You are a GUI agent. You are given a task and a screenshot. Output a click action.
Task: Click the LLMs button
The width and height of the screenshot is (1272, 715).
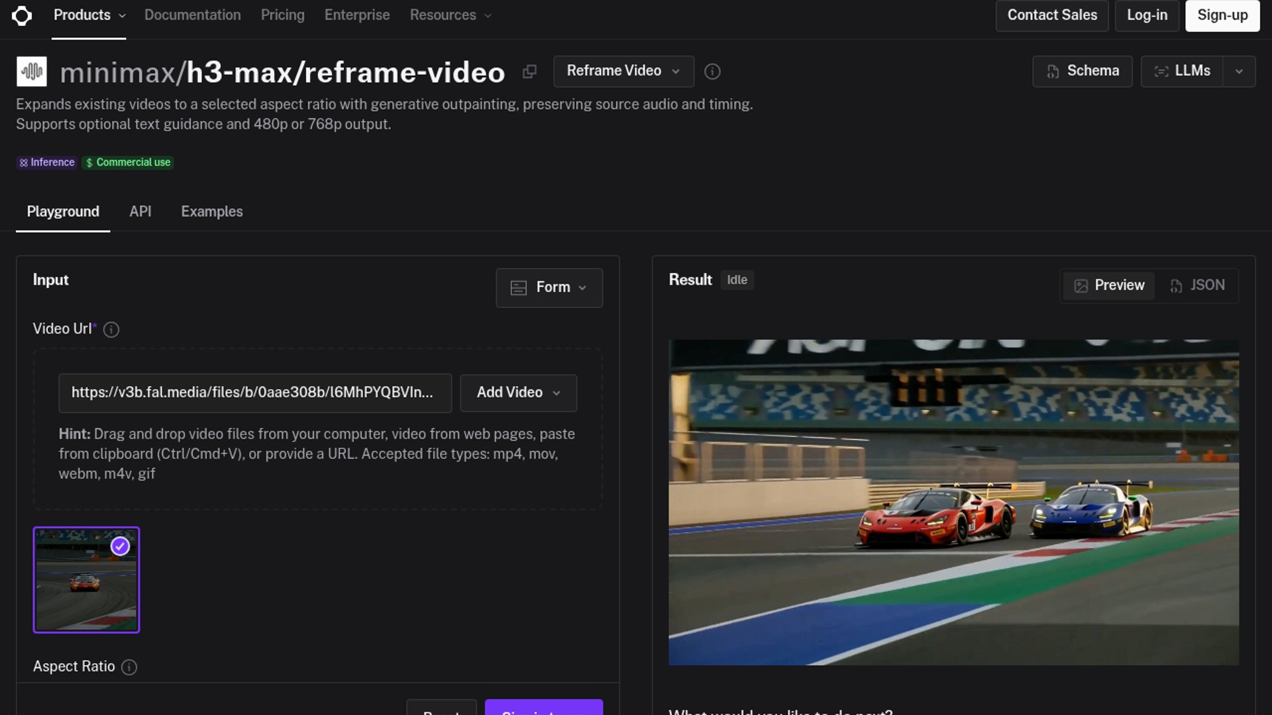(1183, 71)
